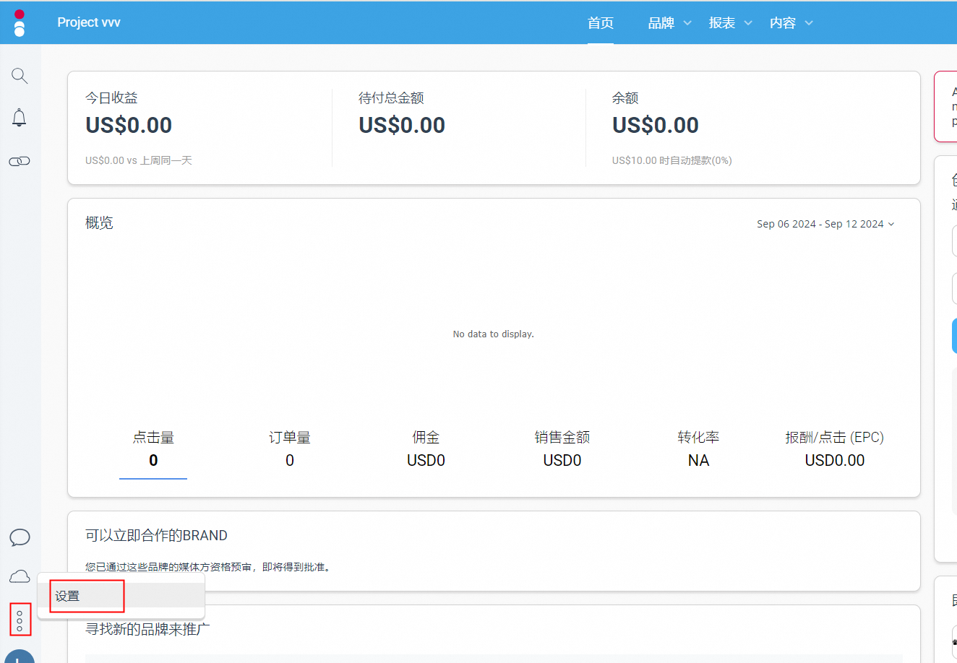Click the cloud icon in the sidebar

tap(20, 576)
